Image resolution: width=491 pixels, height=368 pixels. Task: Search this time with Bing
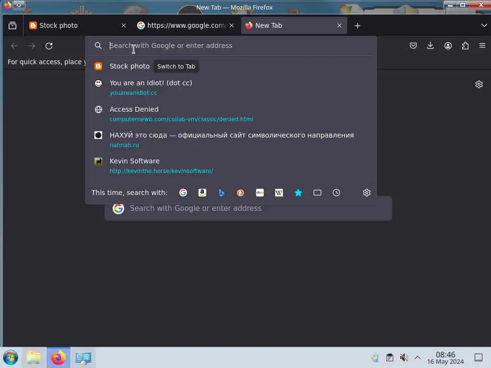pyautogui.click(x=222, y=193)
